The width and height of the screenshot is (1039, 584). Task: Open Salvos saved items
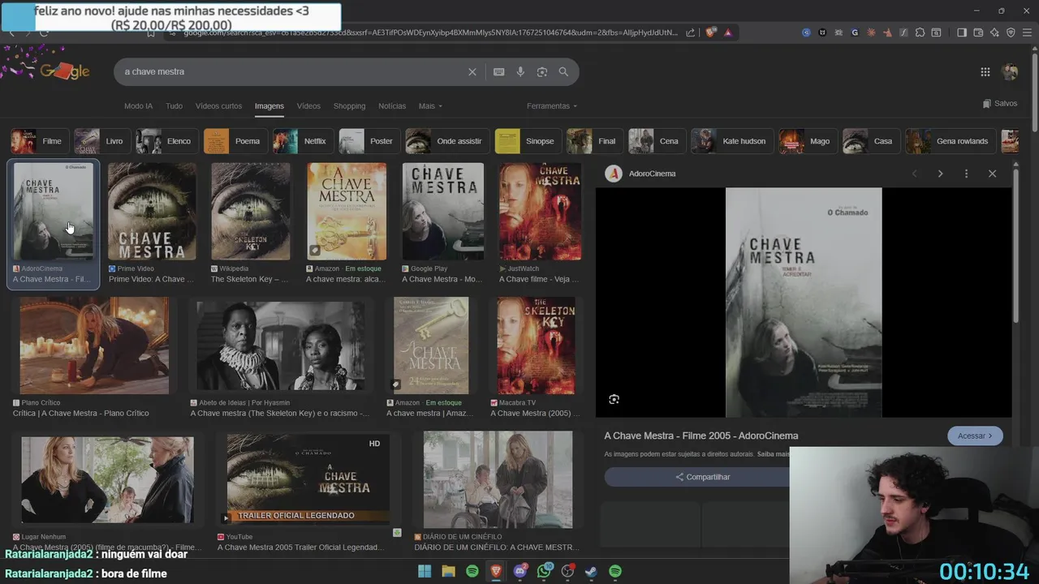click(x=999, y=104)
